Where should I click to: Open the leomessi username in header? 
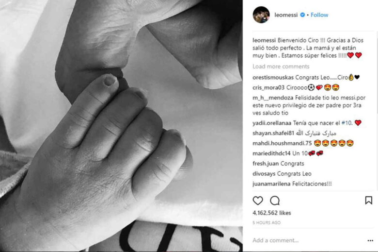point(286,15)
